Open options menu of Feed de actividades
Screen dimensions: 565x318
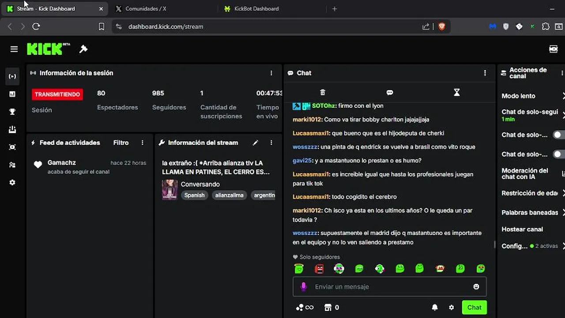click(x=142, y=143)
